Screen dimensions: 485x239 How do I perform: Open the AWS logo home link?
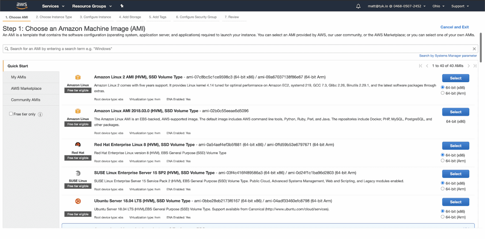(22, 6)
